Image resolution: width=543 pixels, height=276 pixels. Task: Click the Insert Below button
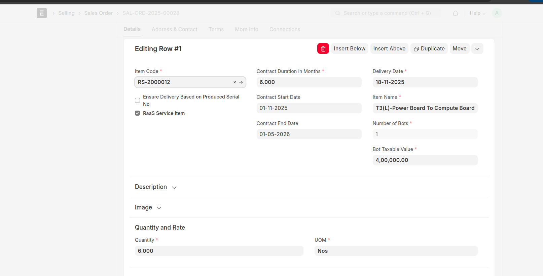[349, 49]
